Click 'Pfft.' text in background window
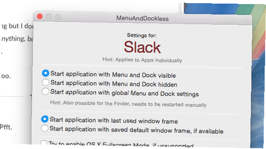 pos(6,127)
